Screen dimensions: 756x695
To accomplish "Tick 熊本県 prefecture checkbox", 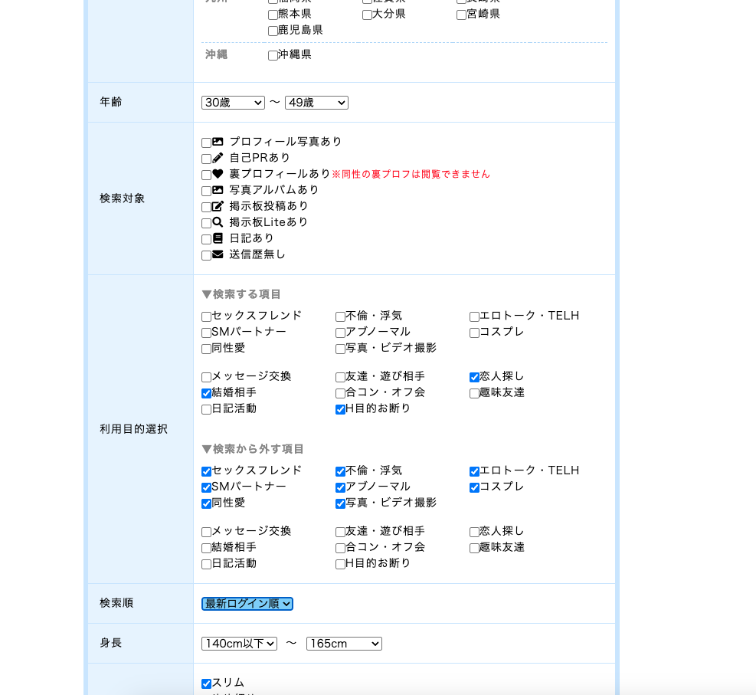I will [x=273, y=15].
